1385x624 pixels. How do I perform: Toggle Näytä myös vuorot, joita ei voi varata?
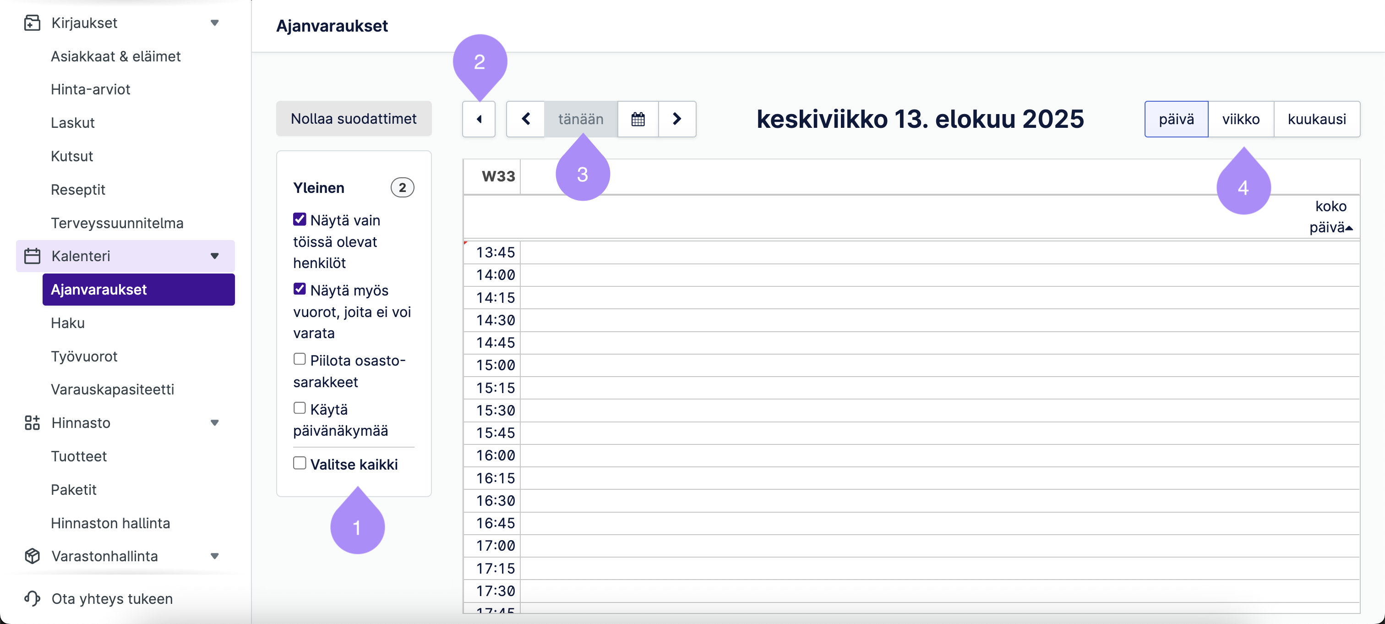coord(300,290)
